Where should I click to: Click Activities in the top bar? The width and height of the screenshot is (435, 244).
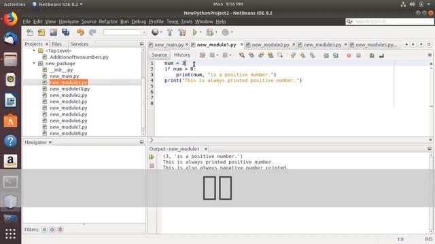[x=14, y=4]
